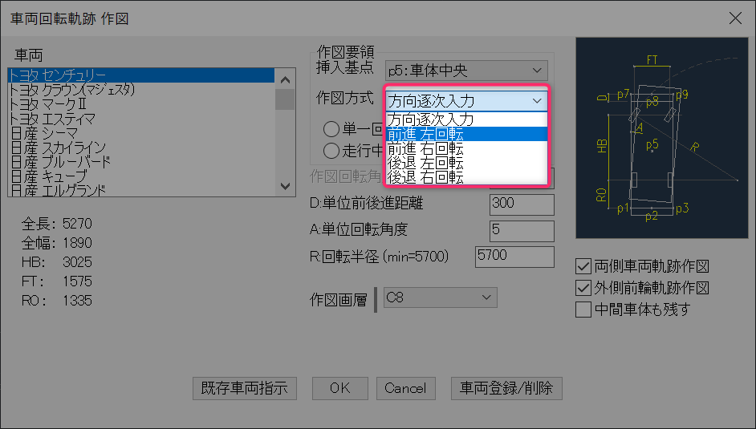Image resolution: width=756 pixels, height=429 pixels.
Task: Select the 単一回 radio button
Action: click(x=331, y=128)
